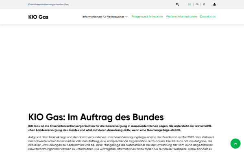Switch language to IT
Viewport: 244px width, 152px height.
204,4
